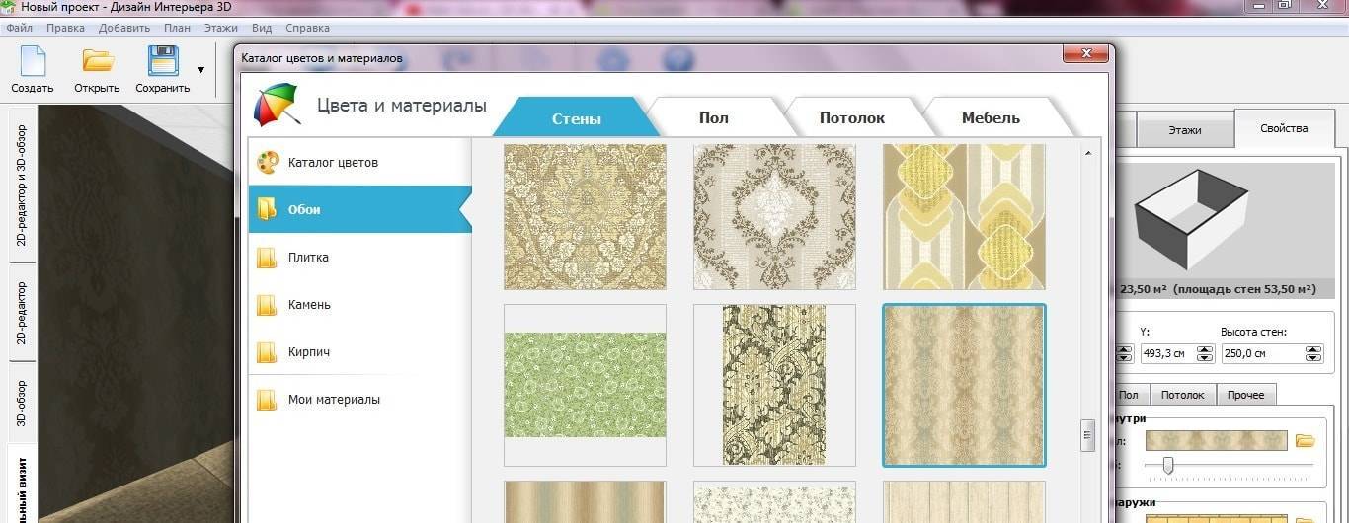
Task: Click the Создать new project icon
Action: [x=33, y=62]
